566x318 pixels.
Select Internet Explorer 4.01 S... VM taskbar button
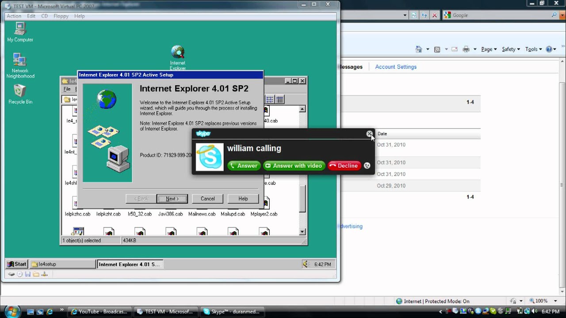129,264
